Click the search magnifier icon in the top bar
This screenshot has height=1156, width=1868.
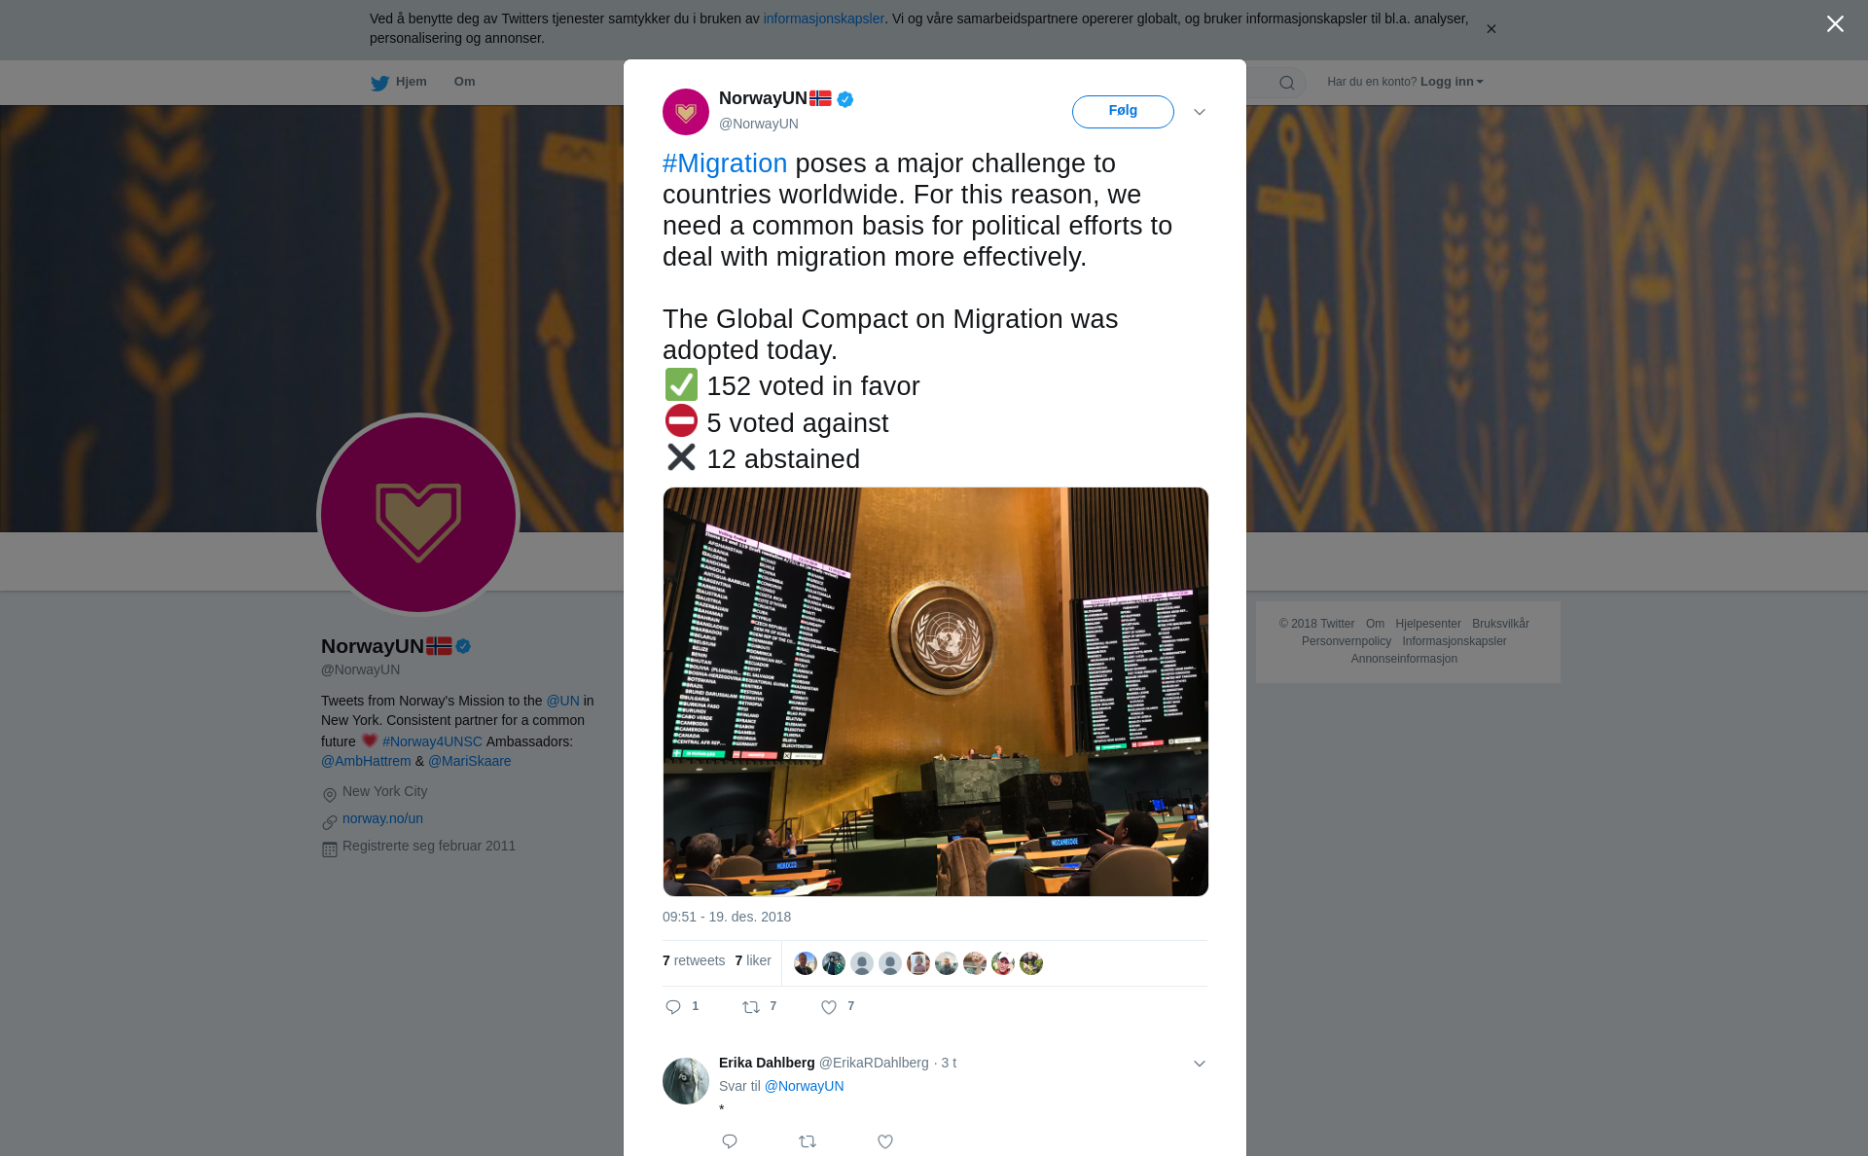(x=1287, y=83)
